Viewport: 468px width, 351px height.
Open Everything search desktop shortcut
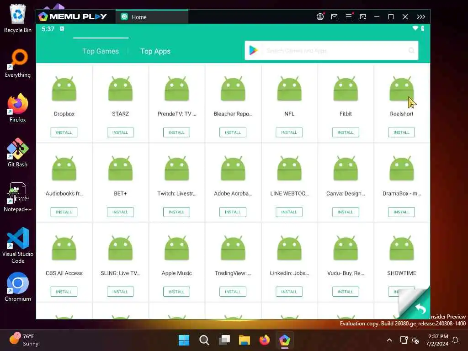(x=18, y=63)
